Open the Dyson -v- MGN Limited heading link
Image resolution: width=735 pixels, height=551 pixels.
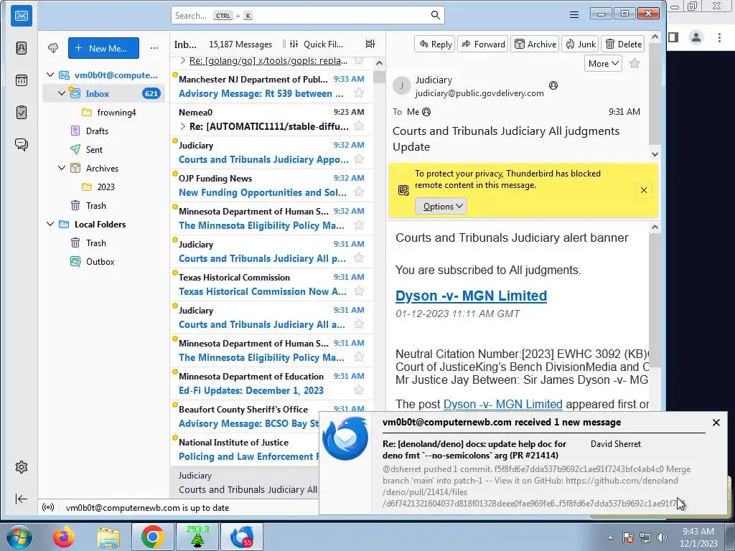coord(471,296)
